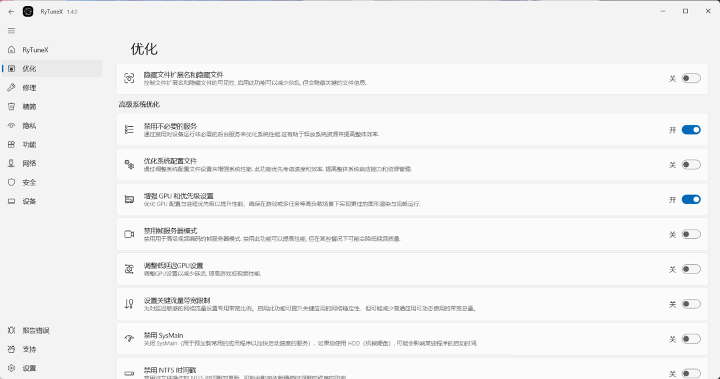Click the wrench icon for 修理
The height and width of the screenshot is (379, 720).
[11, 87]
